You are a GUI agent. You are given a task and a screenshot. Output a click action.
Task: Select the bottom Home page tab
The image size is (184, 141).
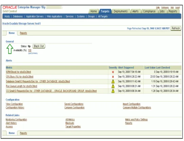(12, 133)
